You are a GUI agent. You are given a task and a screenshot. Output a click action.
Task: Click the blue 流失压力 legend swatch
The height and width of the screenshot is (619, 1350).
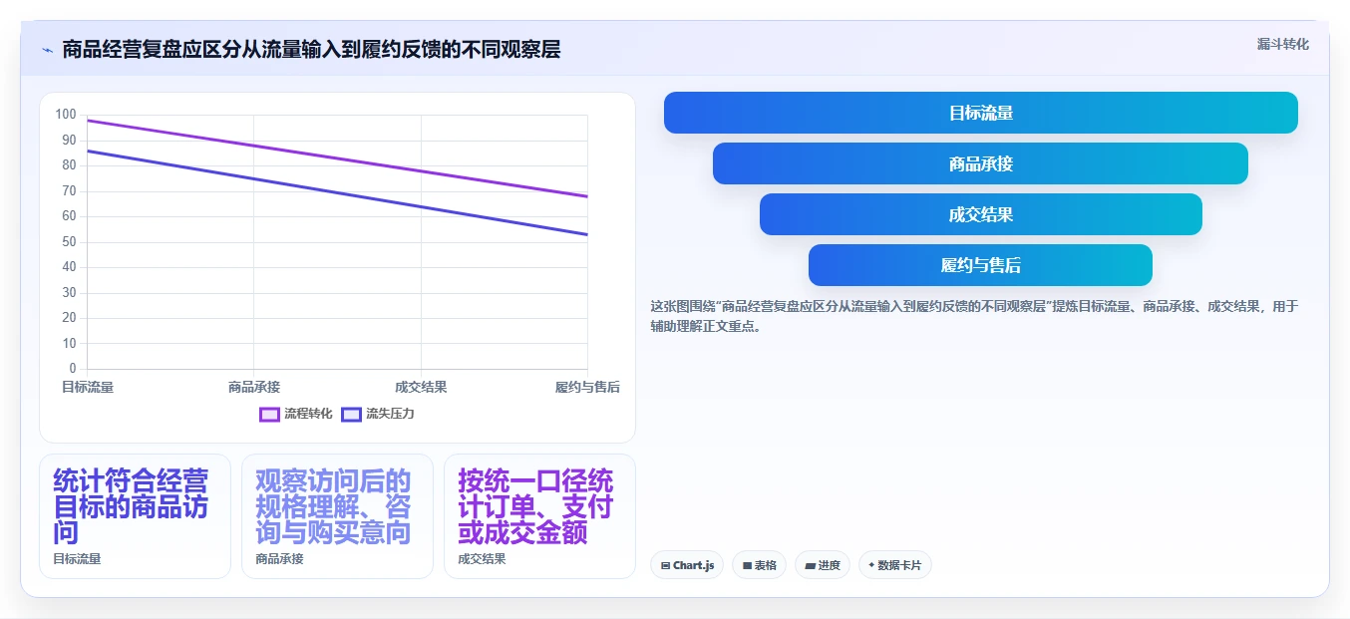tap(351, 414)
